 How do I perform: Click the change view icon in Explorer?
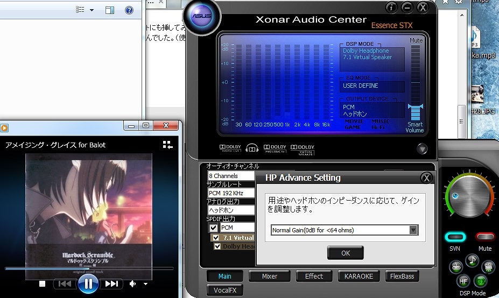click(80, 10)
